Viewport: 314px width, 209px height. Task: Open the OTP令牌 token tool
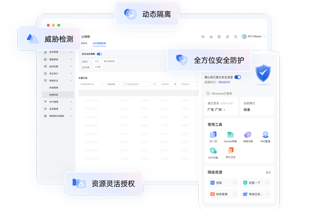[213, 152]
